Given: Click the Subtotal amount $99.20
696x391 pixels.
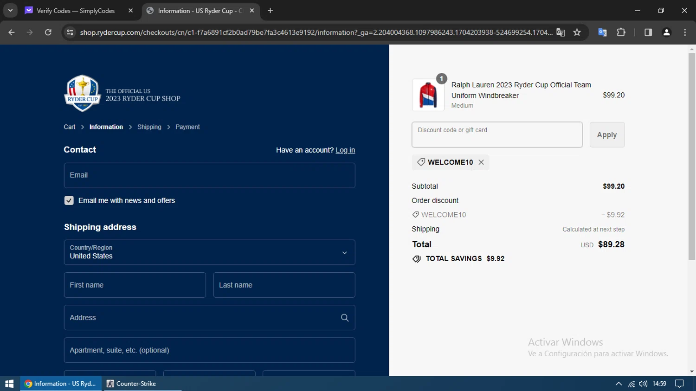Looking at the screenshot, I should [x=613, y=186].
